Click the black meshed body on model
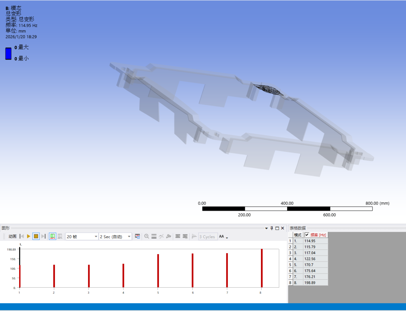The width and height of the screenshot is (406, 311). point(268,89)
